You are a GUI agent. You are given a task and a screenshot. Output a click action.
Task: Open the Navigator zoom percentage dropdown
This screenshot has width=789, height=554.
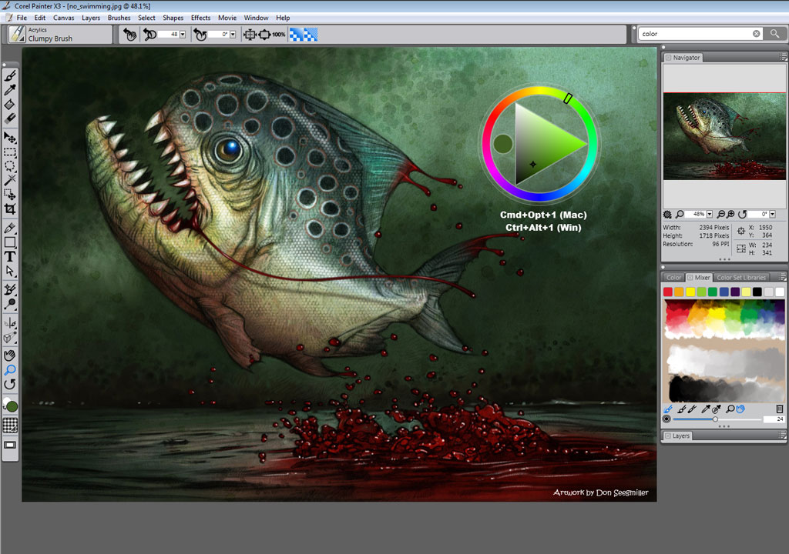pos(710,214)
